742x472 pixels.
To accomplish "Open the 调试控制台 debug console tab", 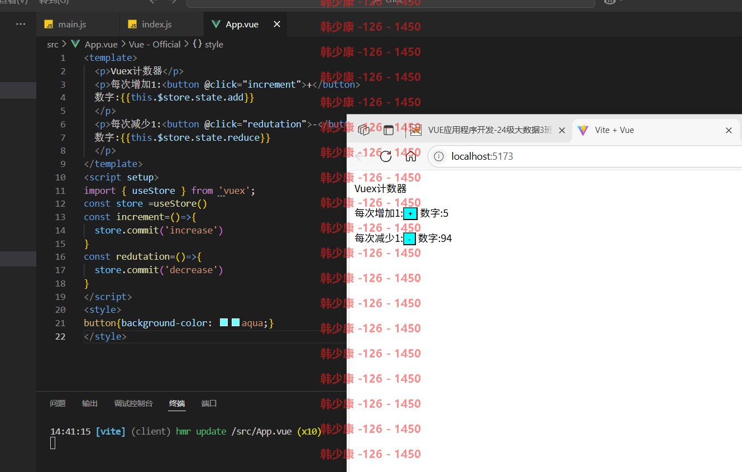I will (x=133, y=403).
